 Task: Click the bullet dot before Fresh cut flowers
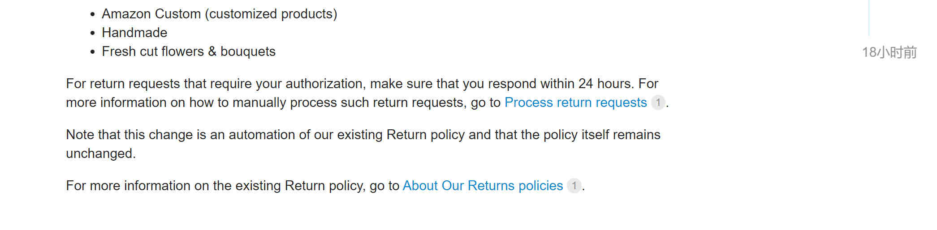93,52
